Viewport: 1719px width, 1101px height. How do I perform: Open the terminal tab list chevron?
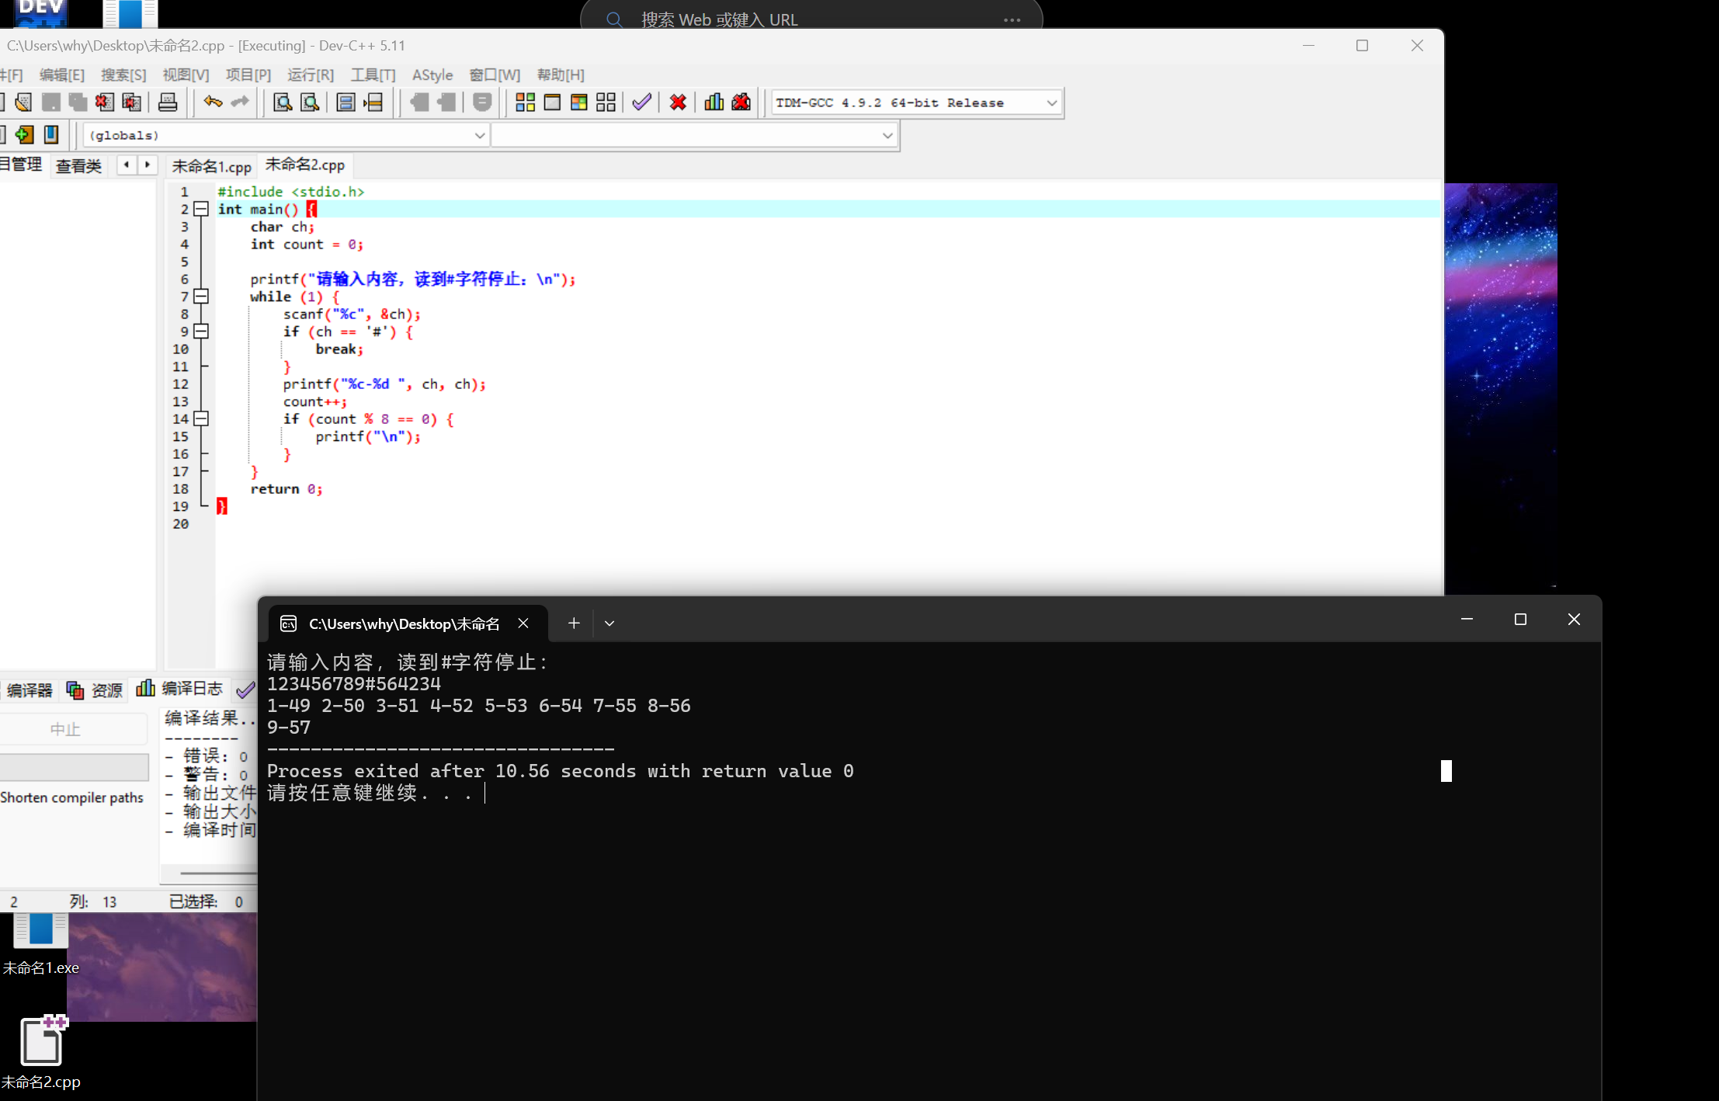pos(609,623)
